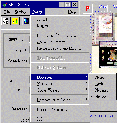The height and width of the screenshot is (123, 117).
Task: Click the yellow flowers toolbar icon
Action: click(15, 21)
